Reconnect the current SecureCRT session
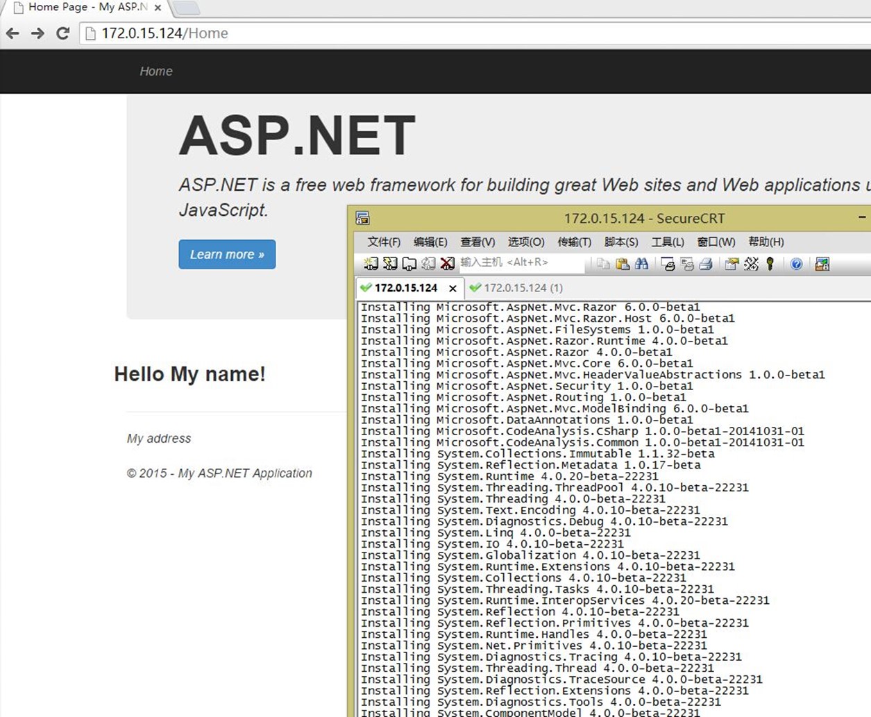The height and width of the screenshot is (717, 871). tap(428, 264)
